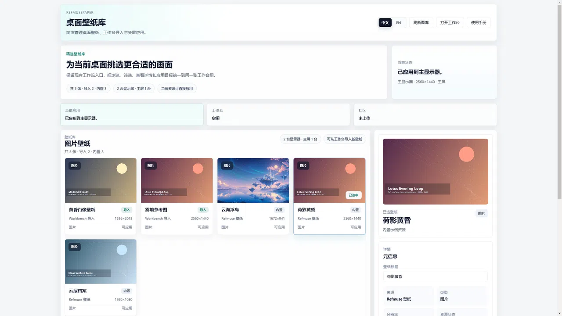Select the 荷影黄昏 wallpaper card
Screen dimensions: 562x316
(329, 196)
